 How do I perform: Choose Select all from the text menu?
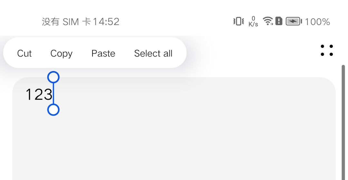click(x=153, y=53)
